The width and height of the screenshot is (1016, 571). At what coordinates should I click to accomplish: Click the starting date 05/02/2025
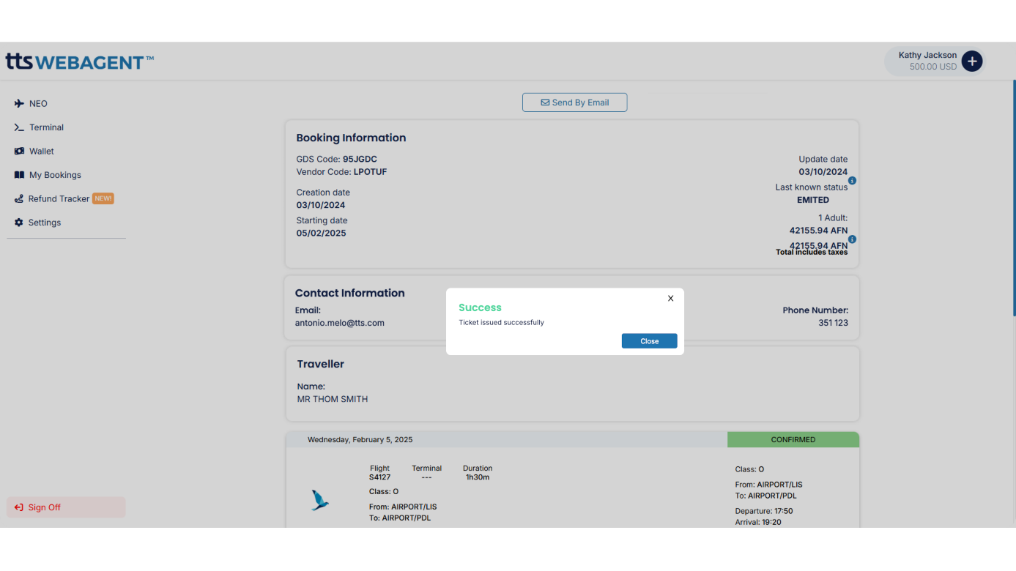click(321, 234)
